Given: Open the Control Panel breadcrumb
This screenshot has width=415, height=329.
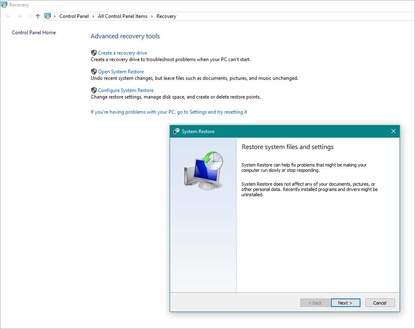Looking at the screenshot, I should 74,16.
